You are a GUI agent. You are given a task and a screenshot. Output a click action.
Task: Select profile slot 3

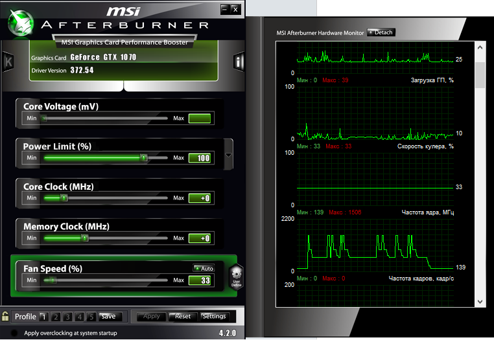point(67,317)
